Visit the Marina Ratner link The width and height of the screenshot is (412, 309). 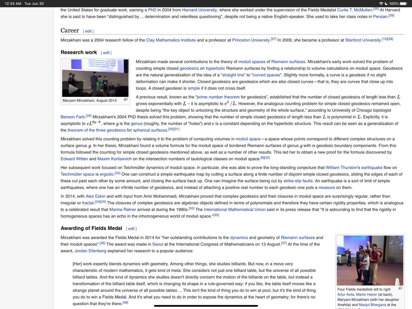[x=123, y=209]
